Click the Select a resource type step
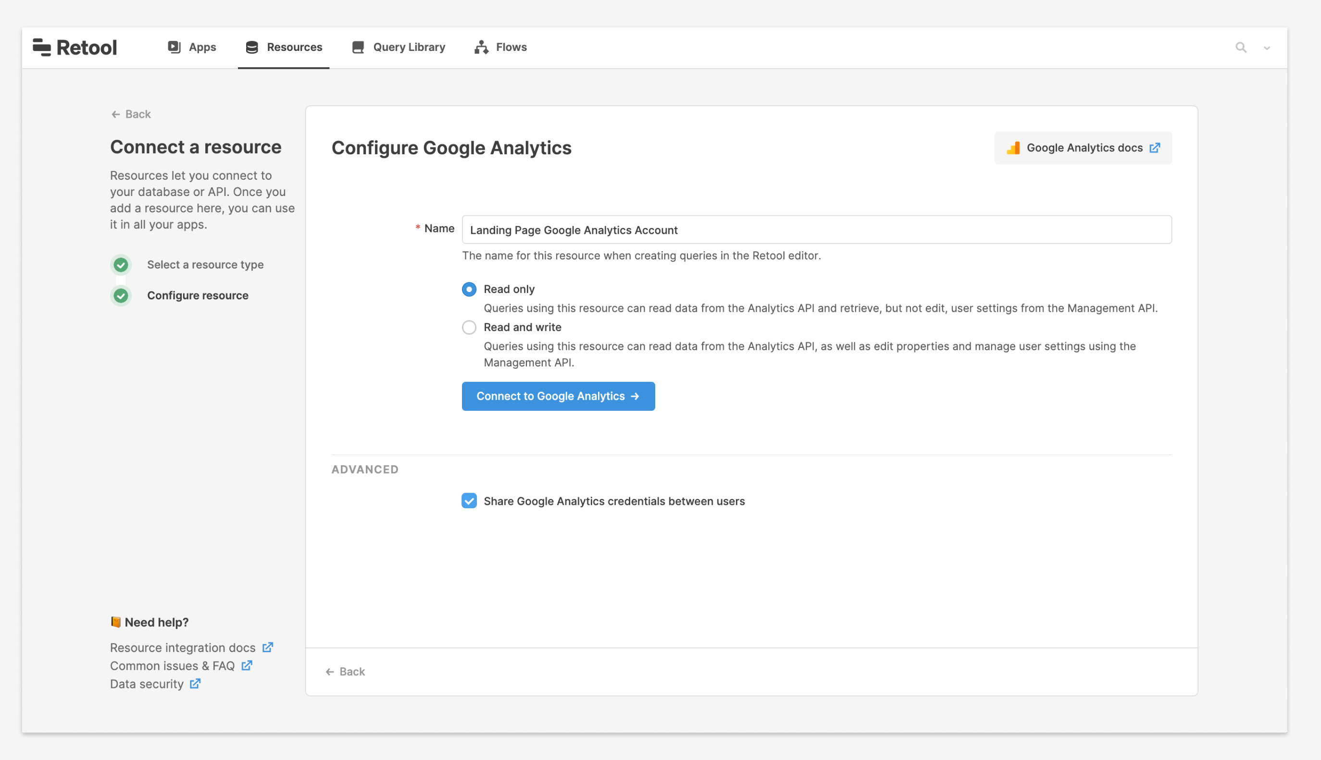This screenshot has height=760, width=1321. coord(205,265)
